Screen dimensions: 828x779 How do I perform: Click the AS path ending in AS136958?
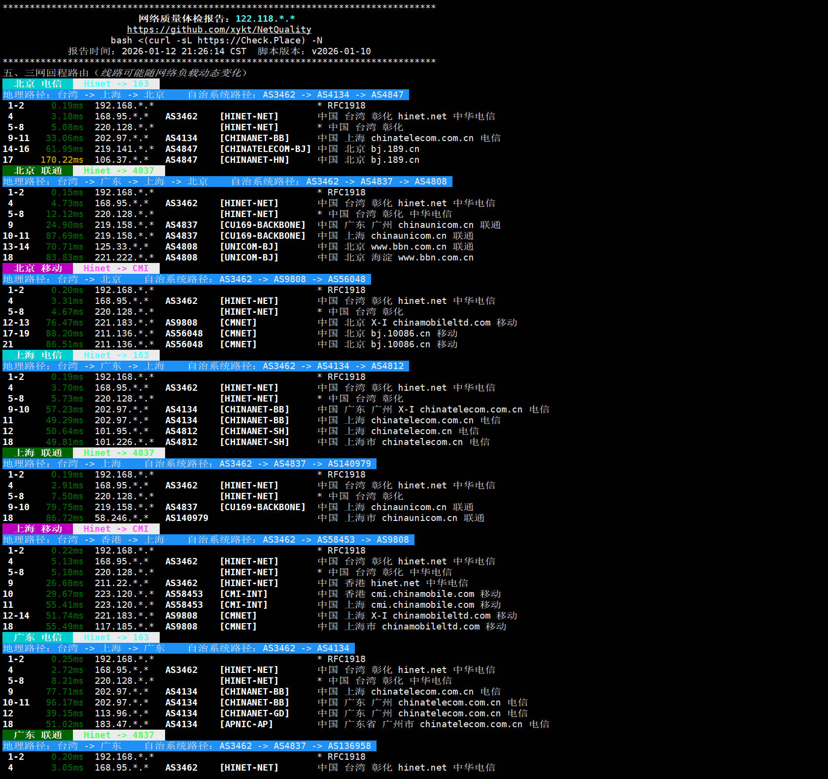click(x=295, y=746)
